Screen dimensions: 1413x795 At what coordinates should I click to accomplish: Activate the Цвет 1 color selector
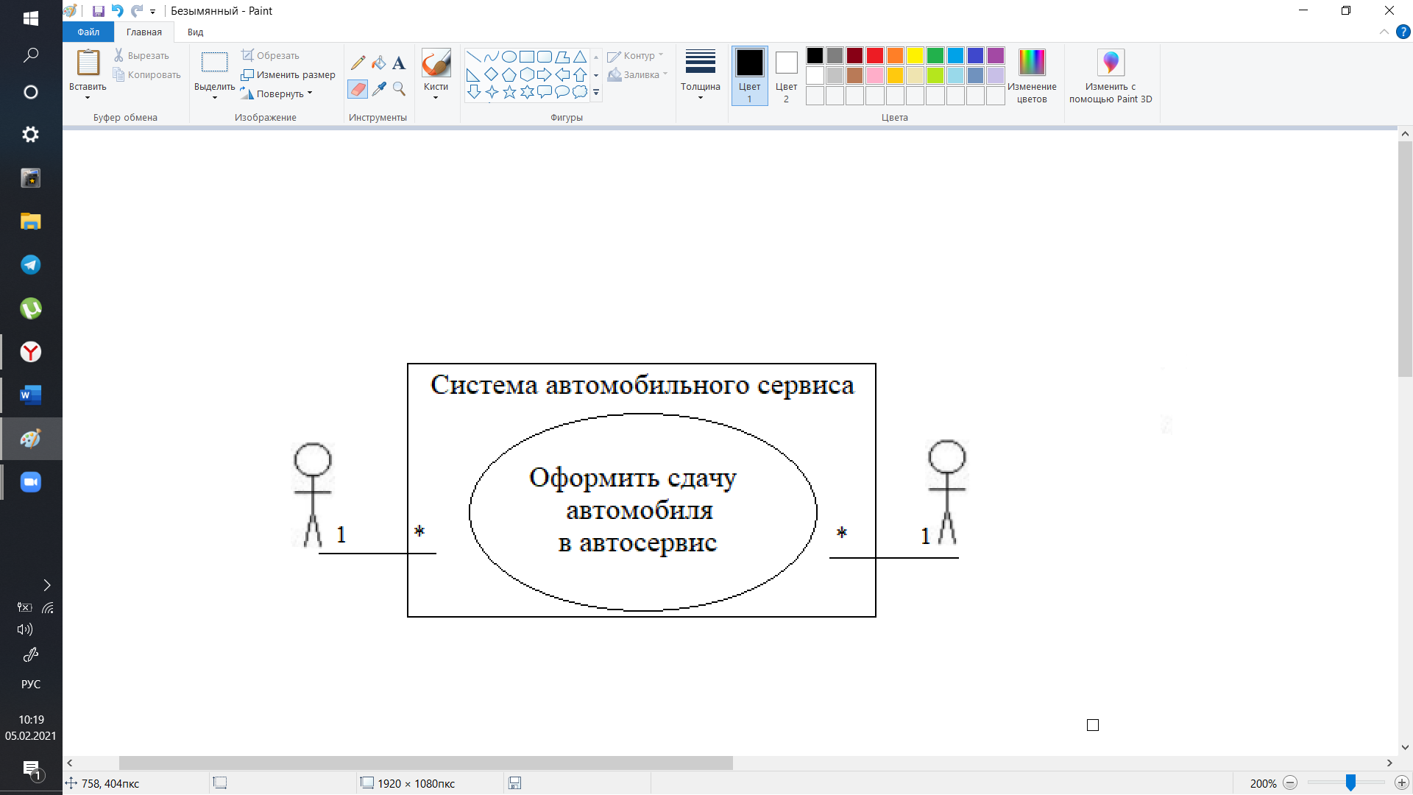coord(749,75)
